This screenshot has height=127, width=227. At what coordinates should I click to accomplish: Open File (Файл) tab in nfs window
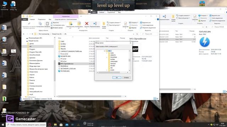[x=24, y=19]
